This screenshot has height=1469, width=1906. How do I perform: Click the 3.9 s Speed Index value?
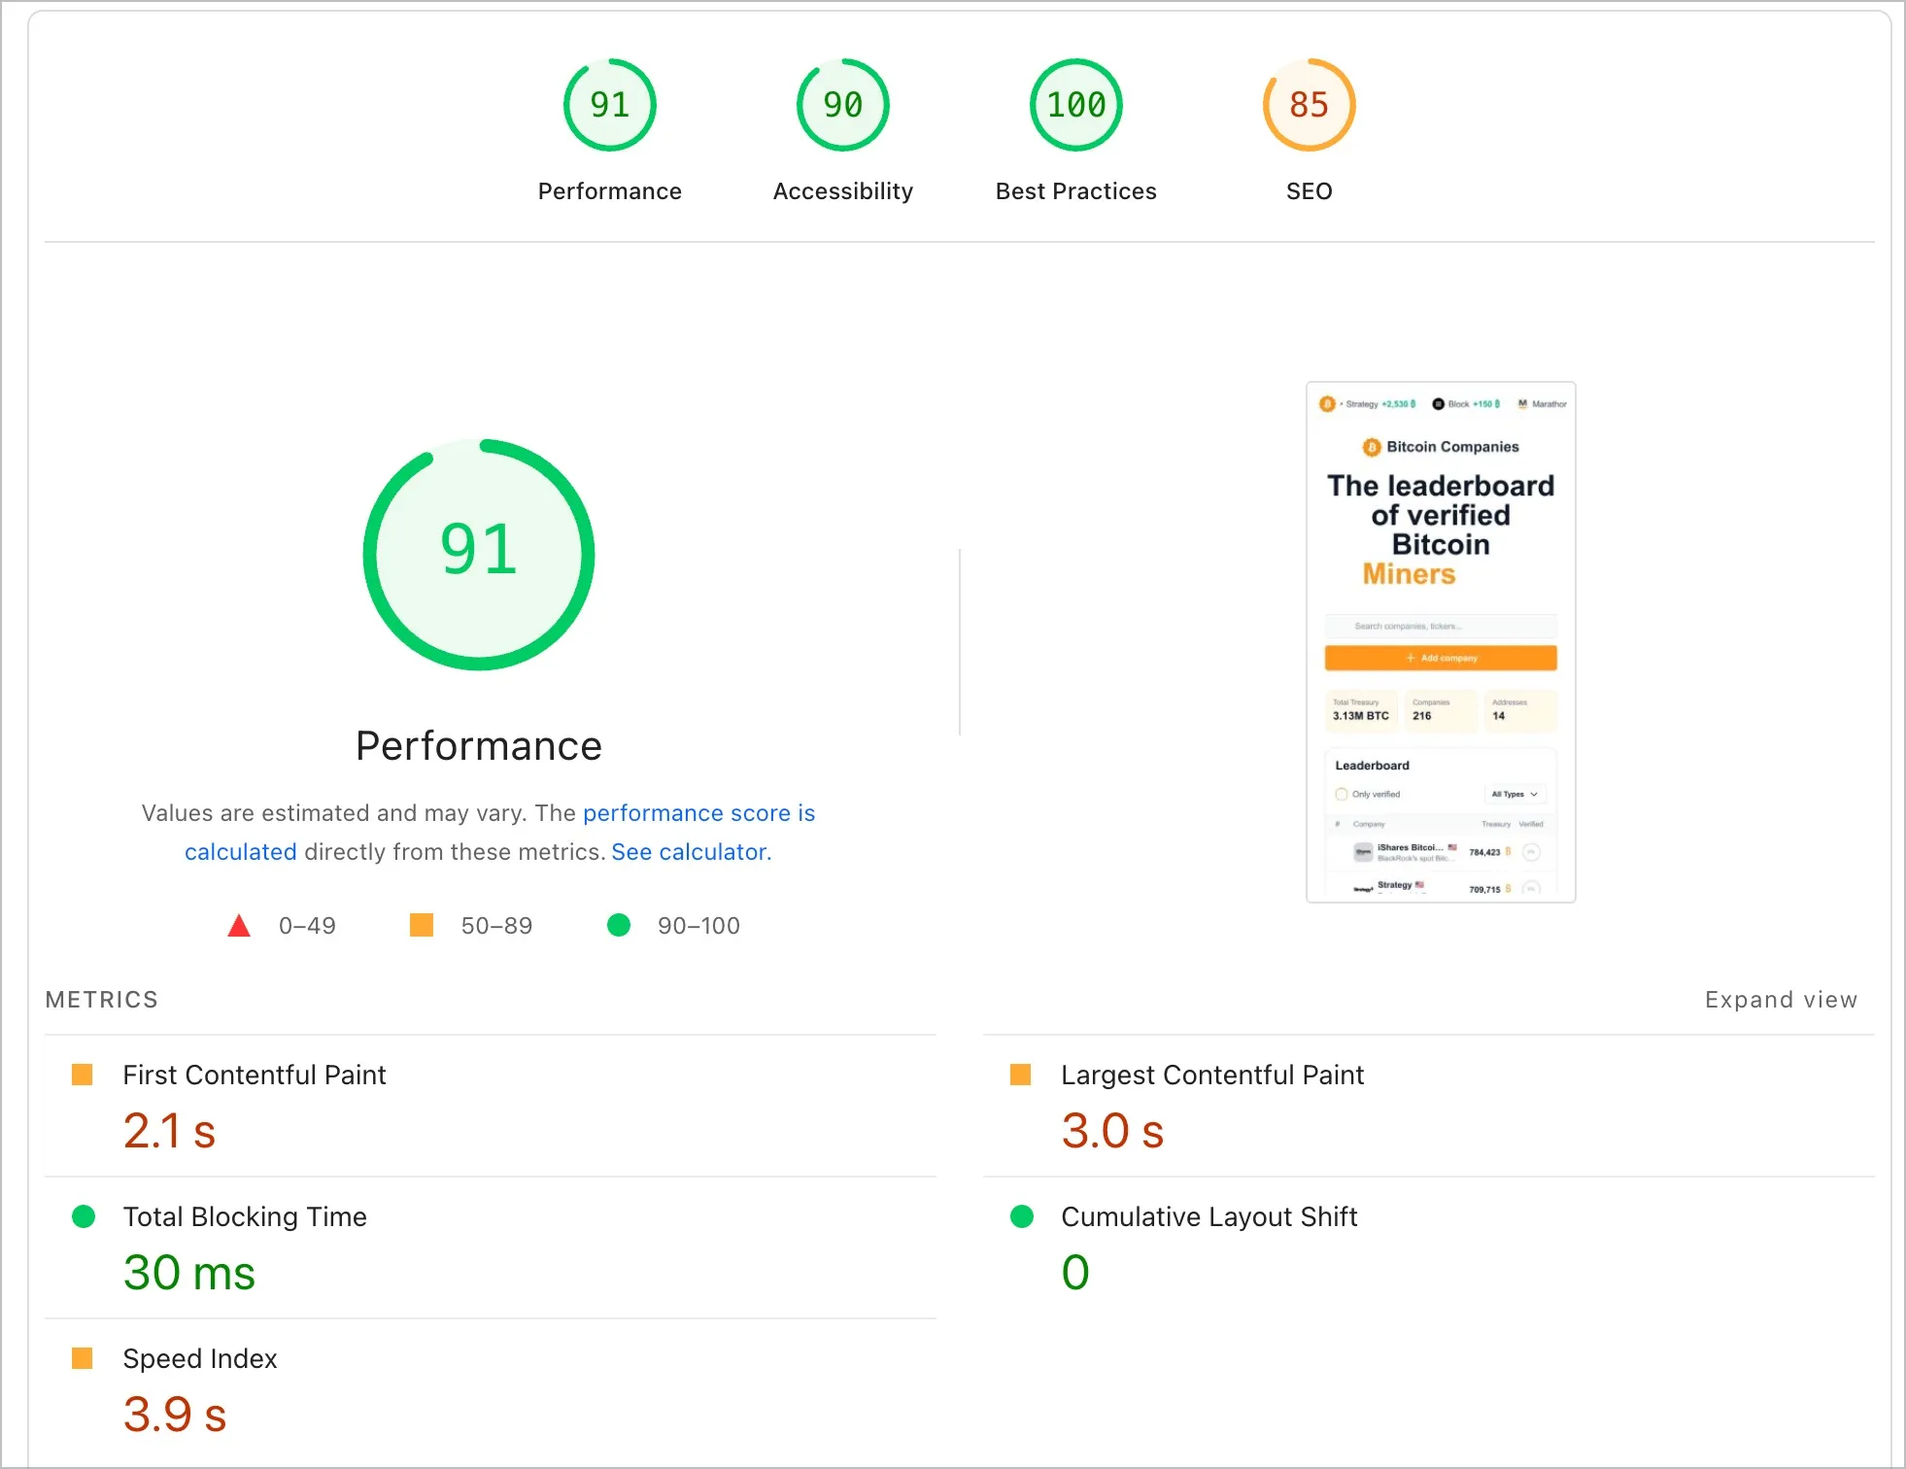175,1415
